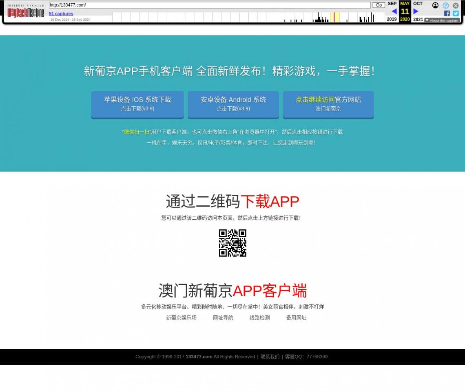
Task: Select OCT month in capture navigation
Action: 418,4
